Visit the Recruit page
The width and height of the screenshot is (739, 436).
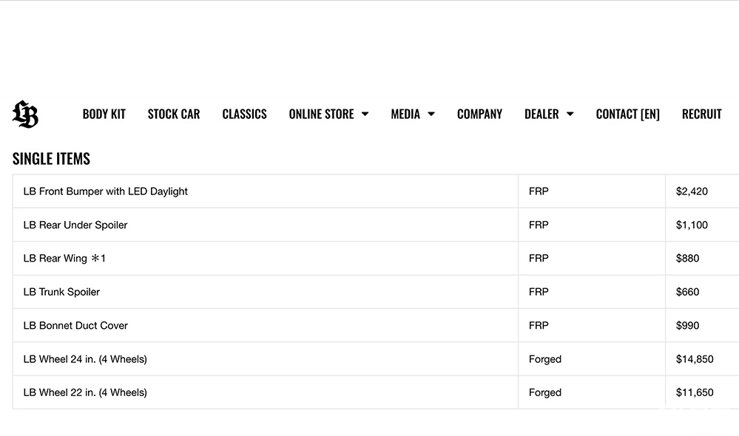pos(701,114)
